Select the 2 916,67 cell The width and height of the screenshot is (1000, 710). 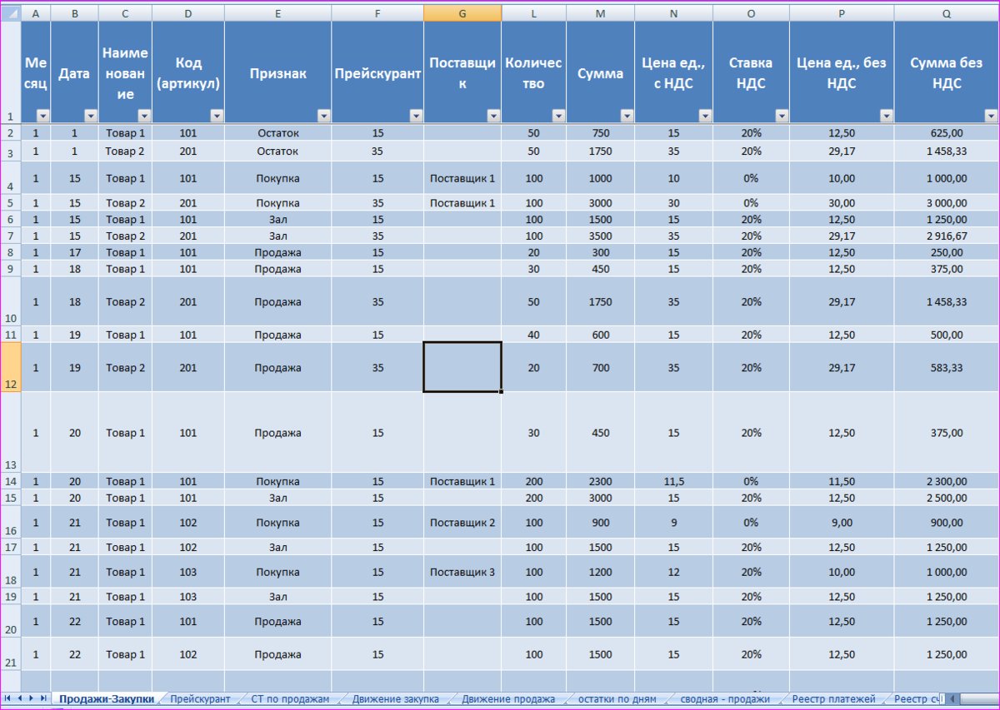click(947, 236)
